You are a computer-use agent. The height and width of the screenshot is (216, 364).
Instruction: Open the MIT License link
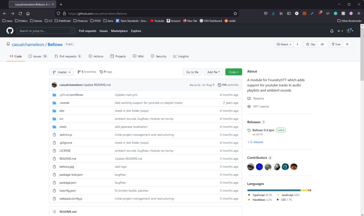click(261, 106)
